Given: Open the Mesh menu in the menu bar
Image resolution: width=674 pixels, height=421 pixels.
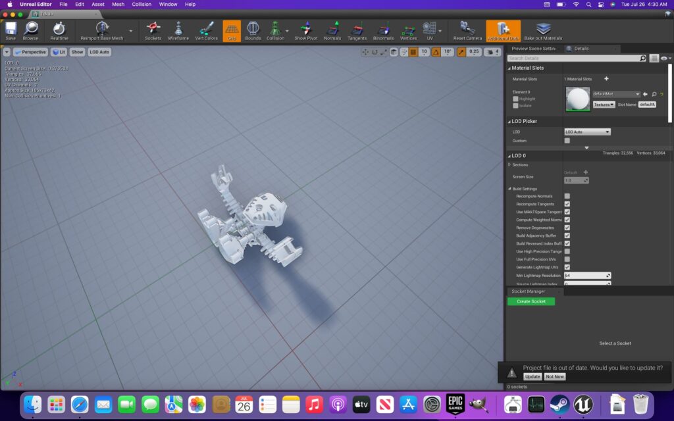Looking at the screenshot, I should click(117, 4).
